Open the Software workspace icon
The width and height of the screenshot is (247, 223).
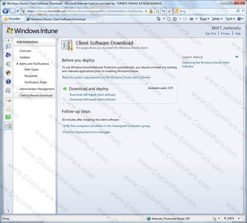pyautogui.click(x=8, y=90)
